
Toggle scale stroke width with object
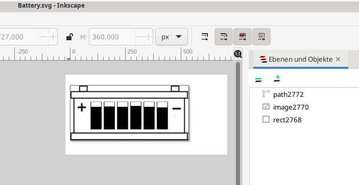(x=205, y=37)
